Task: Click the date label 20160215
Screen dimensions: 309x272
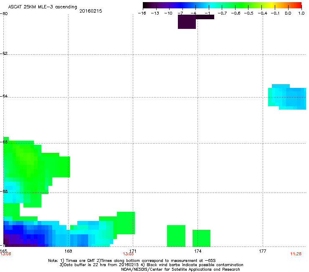Action: tap(91, 11)
